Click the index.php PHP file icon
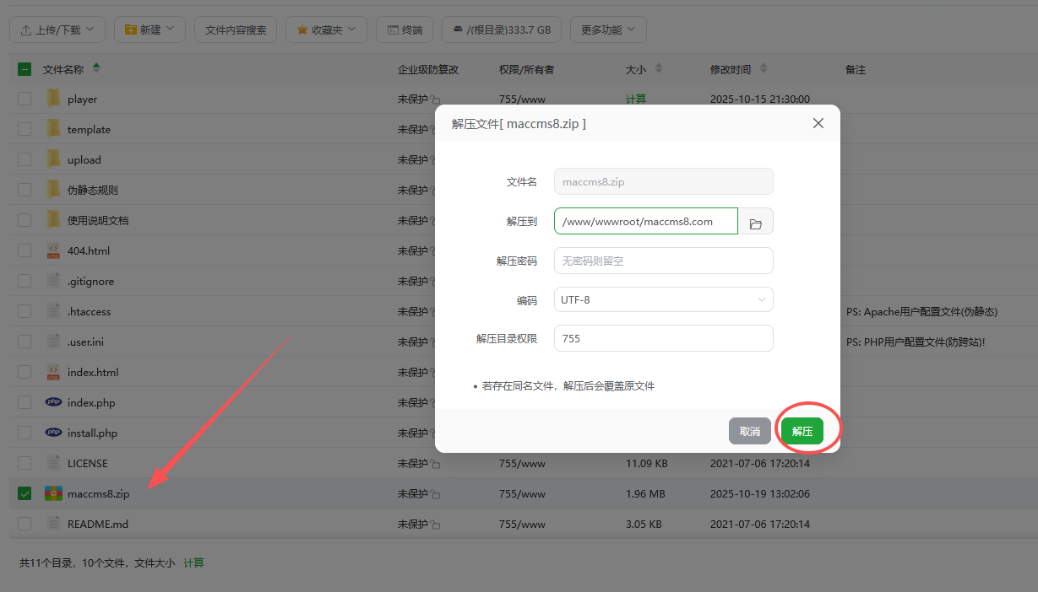Viewport: 1038px width, 592px height. tap(53, 402)
